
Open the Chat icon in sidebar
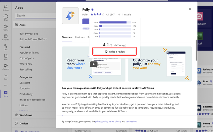pyautogui.click(x=6, y=16)
